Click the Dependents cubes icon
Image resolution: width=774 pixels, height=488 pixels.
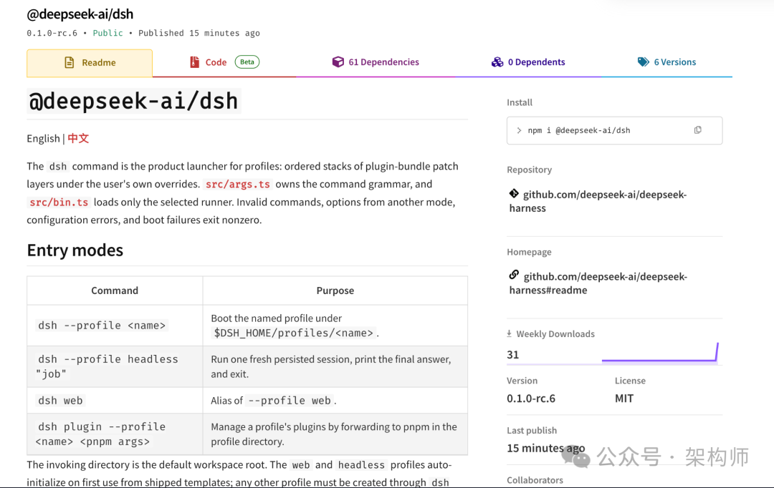coord(497,62)
